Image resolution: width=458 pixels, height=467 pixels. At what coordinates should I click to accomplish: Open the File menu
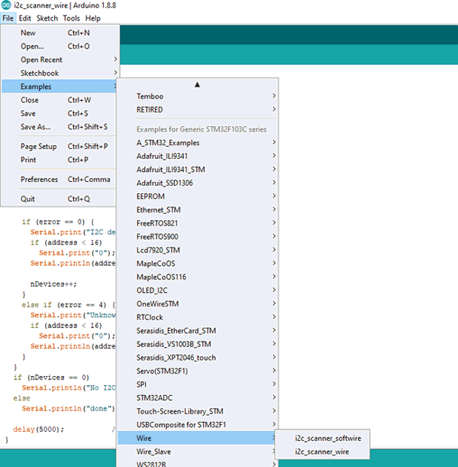click(8, 18)
